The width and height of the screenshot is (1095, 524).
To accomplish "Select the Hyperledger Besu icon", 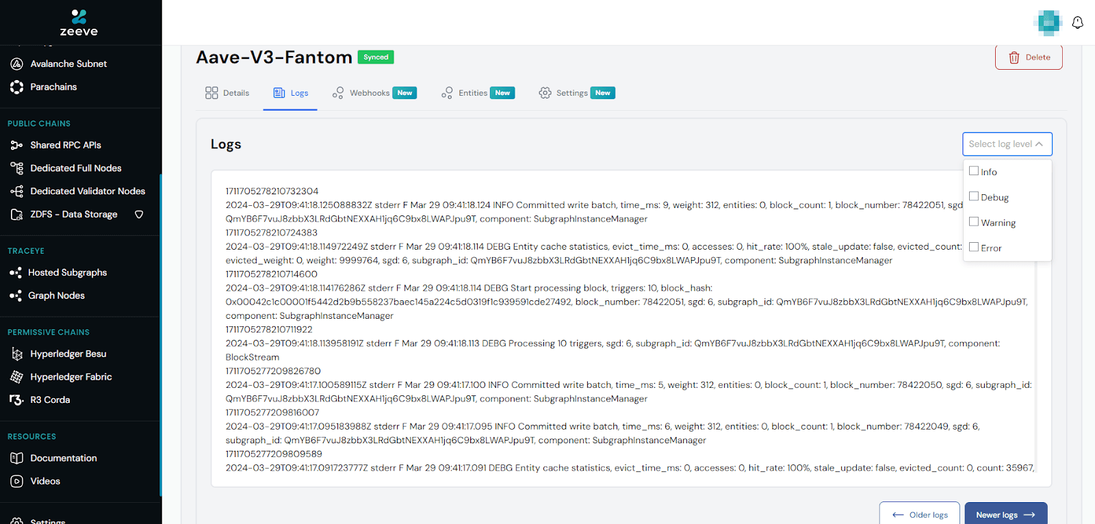I will [17, 354].
